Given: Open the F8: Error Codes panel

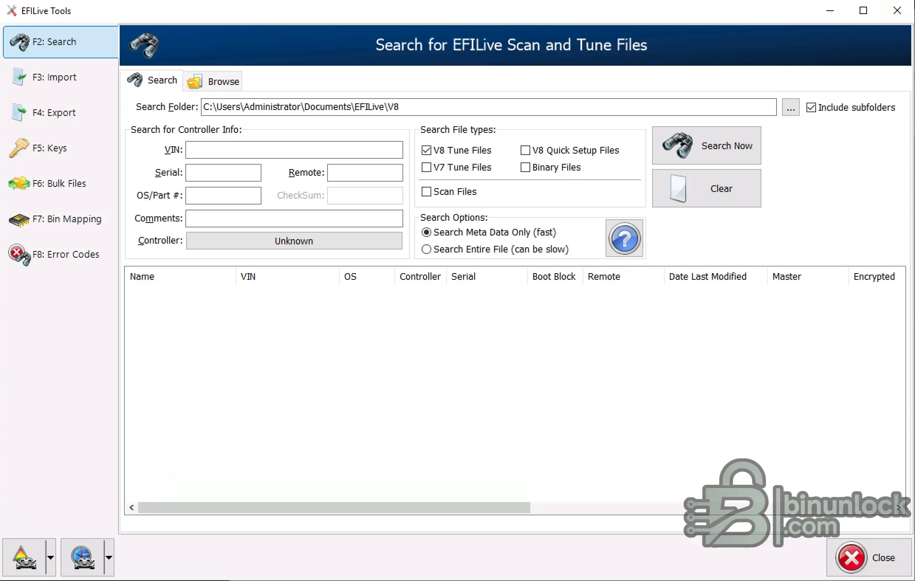Looking at the screenshot, I should point(61,254).
